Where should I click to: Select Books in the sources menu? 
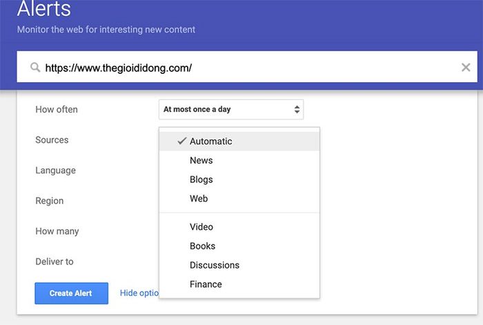click(203, 246)
